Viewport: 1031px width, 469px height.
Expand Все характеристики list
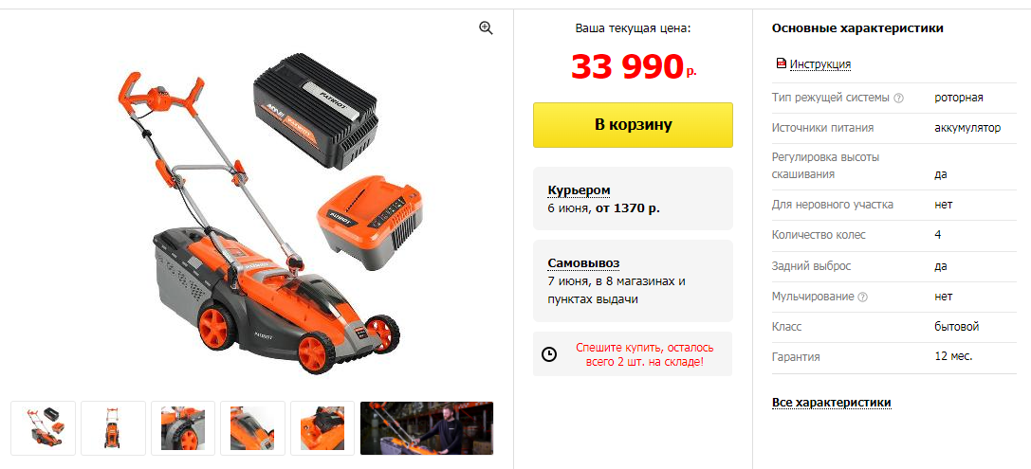click(x=831, y=403)
